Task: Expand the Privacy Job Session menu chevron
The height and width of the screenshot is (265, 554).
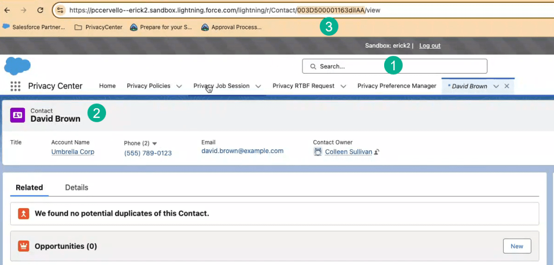Action: point(258,86)
